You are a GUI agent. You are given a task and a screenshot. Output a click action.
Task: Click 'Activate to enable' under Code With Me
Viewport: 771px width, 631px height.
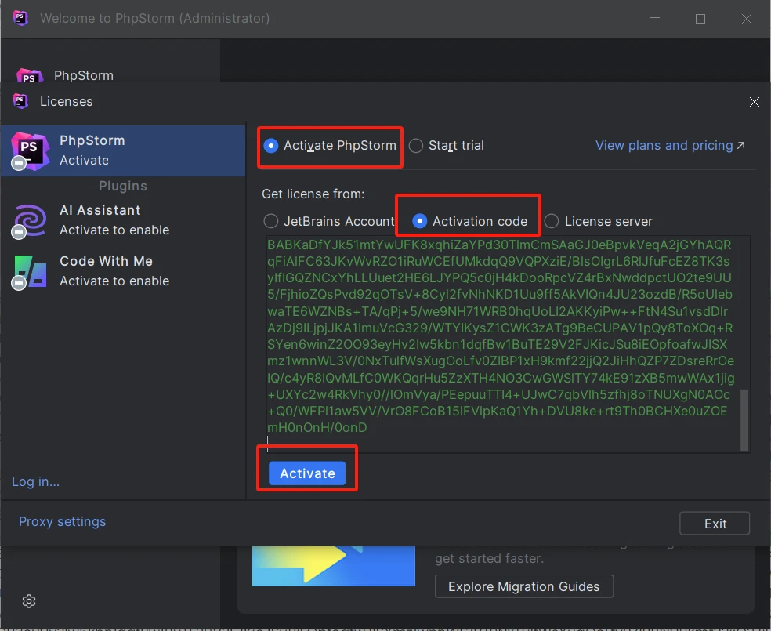(x=114, y=281)
